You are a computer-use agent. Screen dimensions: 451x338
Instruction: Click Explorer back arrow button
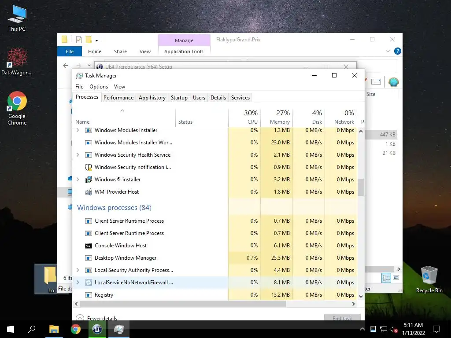pyautogui.click(x=66, y=66)
